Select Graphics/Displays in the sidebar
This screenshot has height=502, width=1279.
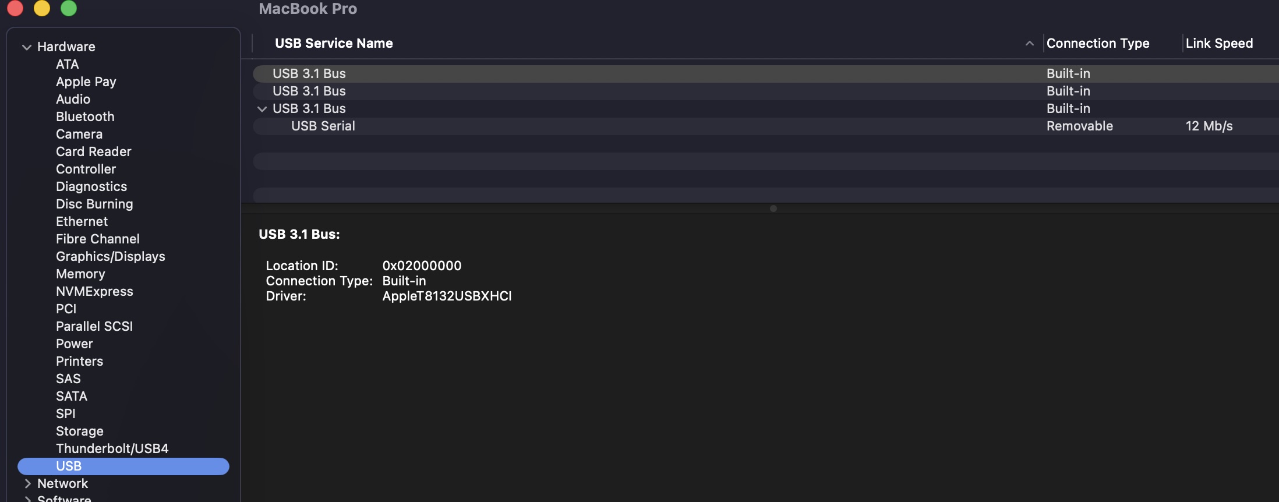coord(110,256)
